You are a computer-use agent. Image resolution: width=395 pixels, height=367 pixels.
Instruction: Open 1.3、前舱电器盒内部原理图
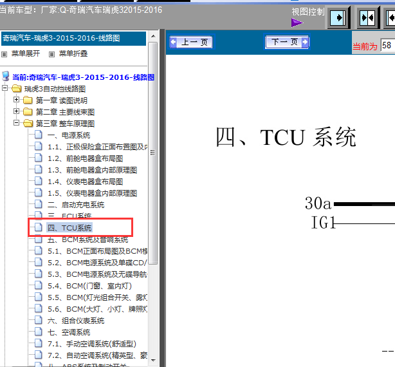[92, 170]
